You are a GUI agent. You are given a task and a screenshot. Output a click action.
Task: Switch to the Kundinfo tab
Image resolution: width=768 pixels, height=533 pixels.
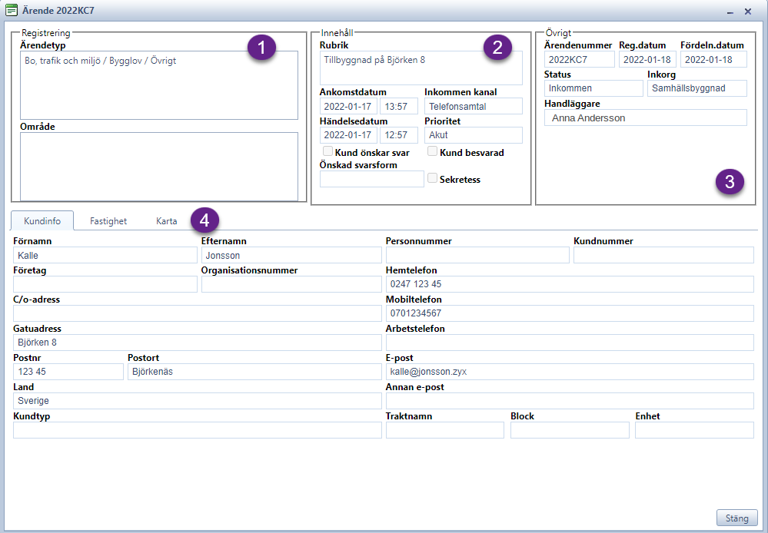42,220
